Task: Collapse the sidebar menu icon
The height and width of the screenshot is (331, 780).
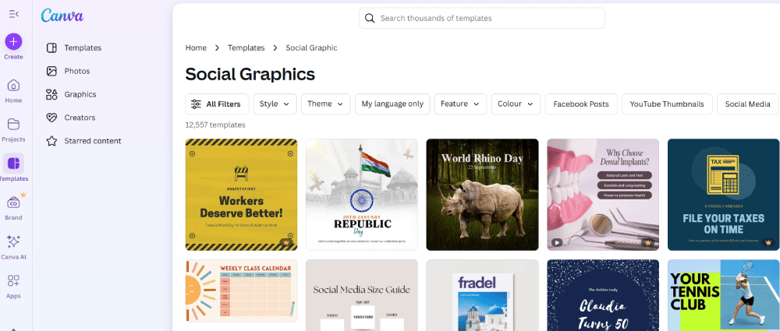Action: click(x=13, y=15)
